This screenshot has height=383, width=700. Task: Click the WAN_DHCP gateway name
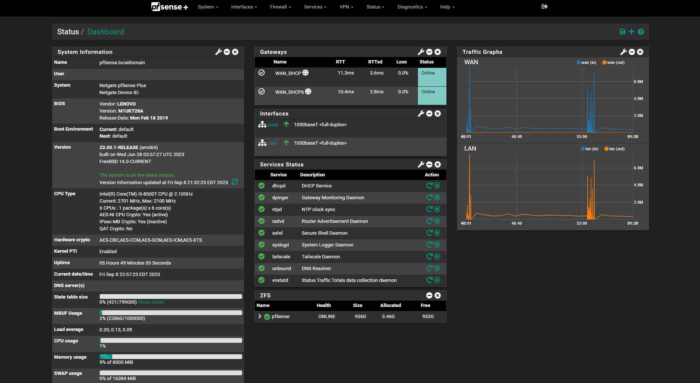coord(288,73)
